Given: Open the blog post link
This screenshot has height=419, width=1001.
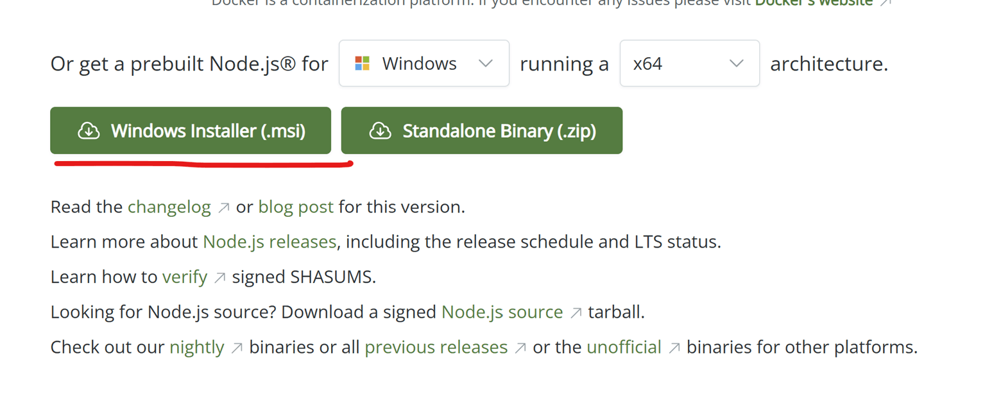Looking at the screenshot, I should 296,207.
